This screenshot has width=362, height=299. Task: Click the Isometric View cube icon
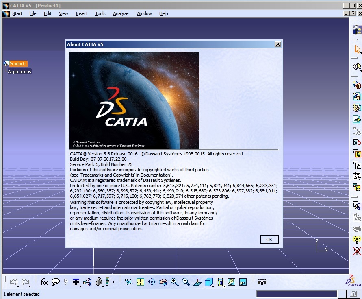coord(208,282)
